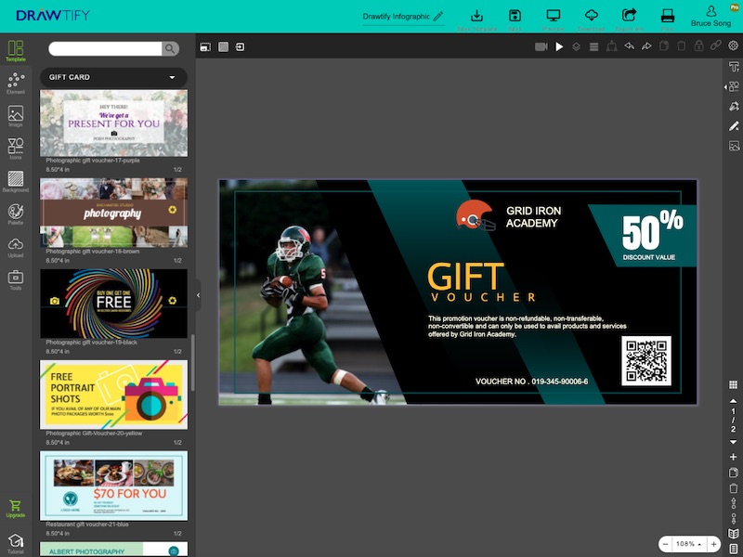
Task: Select the image tool on right panel
Action: pyautogui.click(x=734, y=146)
